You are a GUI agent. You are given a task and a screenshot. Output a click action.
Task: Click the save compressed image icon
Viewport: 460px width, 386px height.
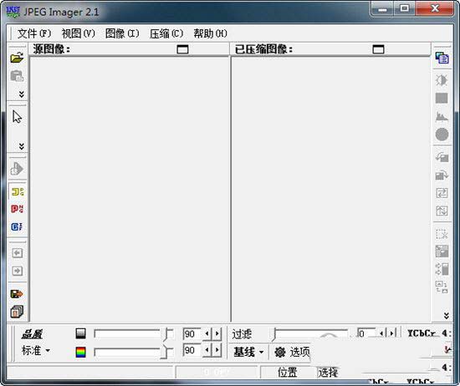[x=17, y=294]
